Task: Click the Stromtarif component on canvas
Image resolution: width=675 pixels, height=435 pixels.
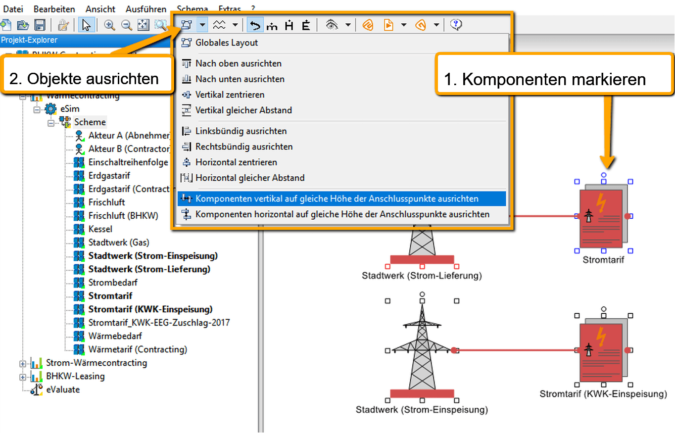Action: click(x=603, y=216)
